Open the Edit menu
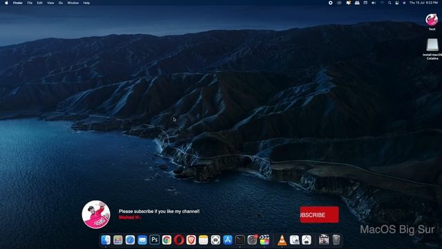This screenshot has width=442, height=249. coord(40,3)
